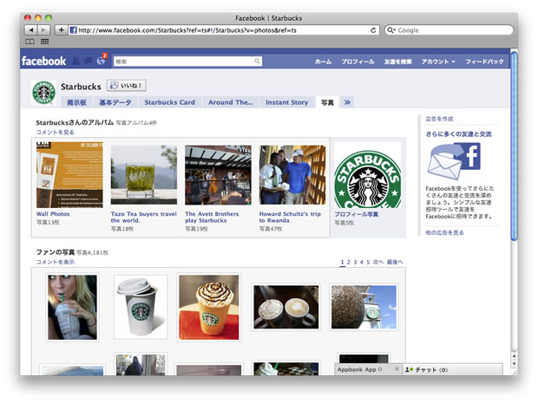Click the Facebook favicon in address bar

[73, 30]
